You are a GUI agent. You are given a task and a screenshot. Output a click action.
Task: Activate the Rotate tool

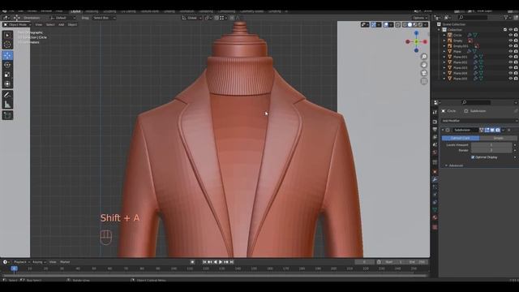[x=7, y=65]
